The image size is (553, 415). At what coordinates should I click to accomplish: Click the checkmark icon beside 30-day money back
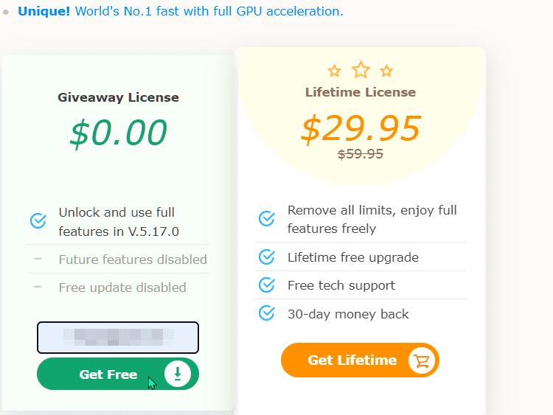tap(267, 313)
